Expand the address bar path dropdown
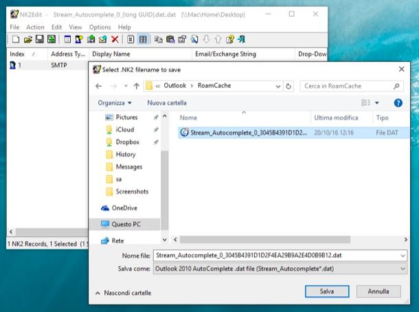The height and width of the screenshot is (312, 419). pos(278,86)
